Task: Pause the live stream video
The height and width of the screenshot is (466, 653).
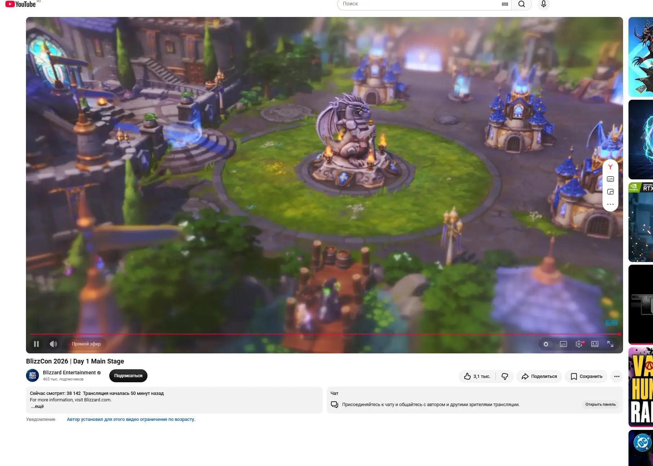Action: [36, 344]
